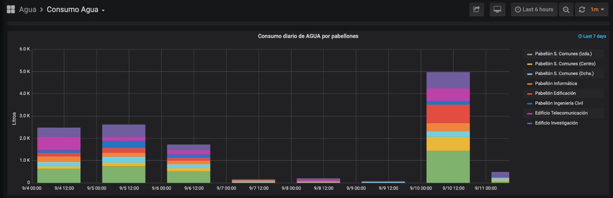This screenshot has height=198, width=613.
Task: Click orange swatch of Pabellón Informática
Action: tap(530, 84)
